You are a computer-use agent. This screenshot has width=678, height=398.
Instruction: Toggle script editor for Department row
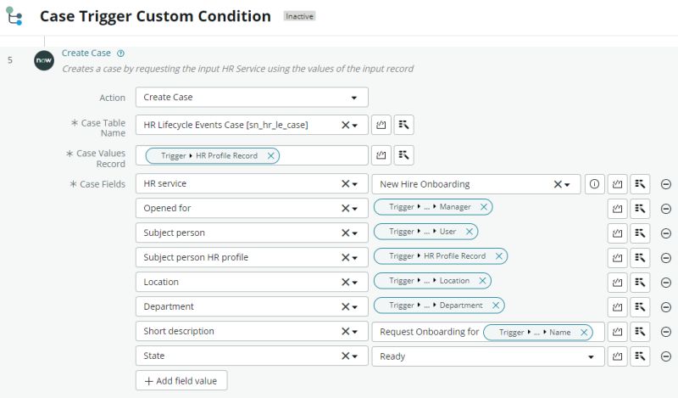point(618,306)
